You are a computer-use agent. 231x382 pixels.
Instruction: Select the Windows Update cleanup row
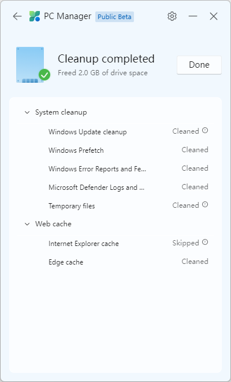pos(115,132)
